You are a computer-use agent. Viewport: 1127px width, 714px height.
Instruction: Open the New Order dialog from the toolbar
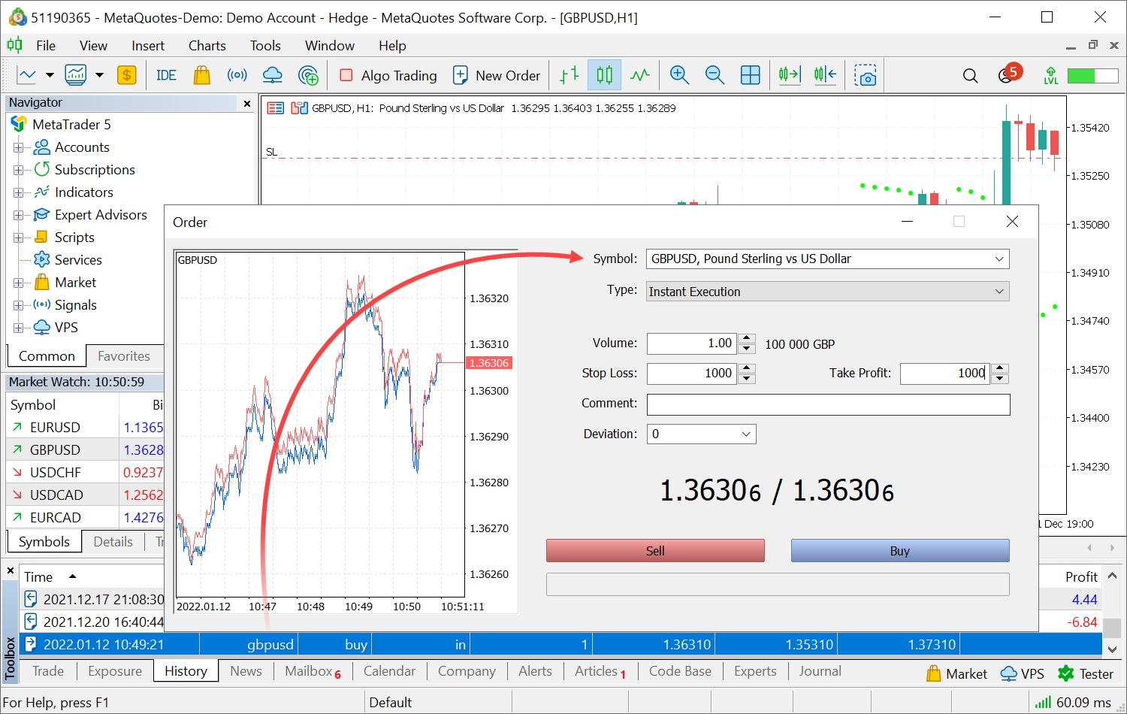pos(497,74)
